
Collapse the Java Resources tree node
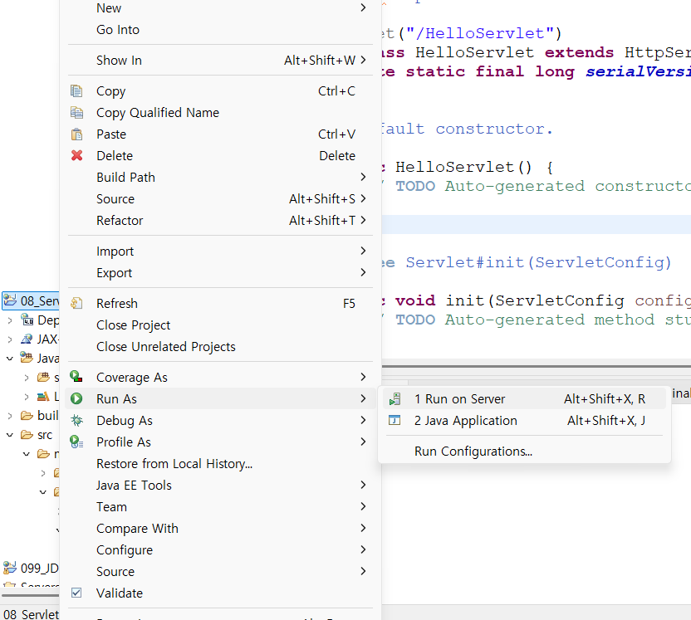click(x=10, y=359)
